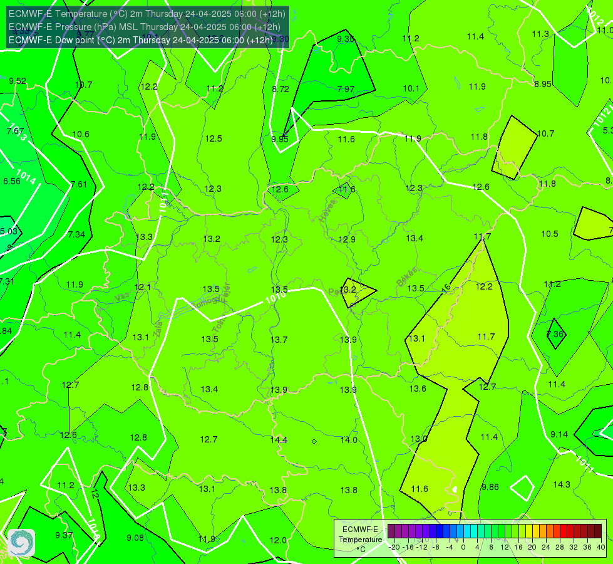
Task: Click the temperature value 7.61
Action: [78, 184]
